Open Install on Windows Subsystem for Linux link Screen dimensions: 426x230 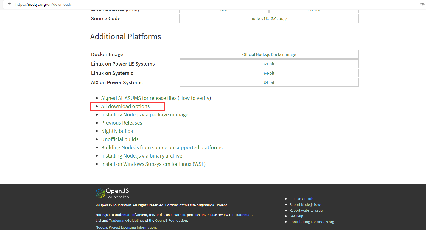click(153, 164)
